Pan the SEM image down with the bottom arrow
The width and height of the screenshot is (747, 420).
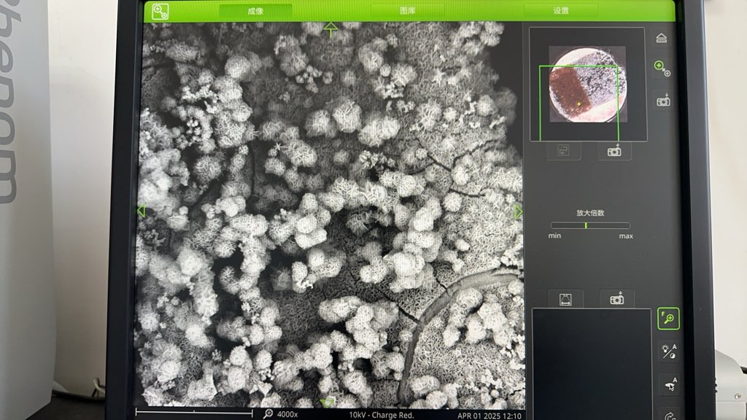(x=328, y=402)
